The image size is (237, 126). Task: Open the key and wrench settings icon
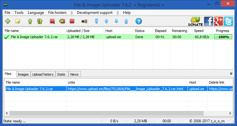pyautogui.click(x=84, y=21)
